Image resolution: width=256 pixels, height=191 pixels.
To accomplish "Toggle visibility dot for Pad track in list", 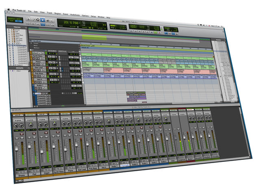I will pyautogui.click(x=9, y=32).
